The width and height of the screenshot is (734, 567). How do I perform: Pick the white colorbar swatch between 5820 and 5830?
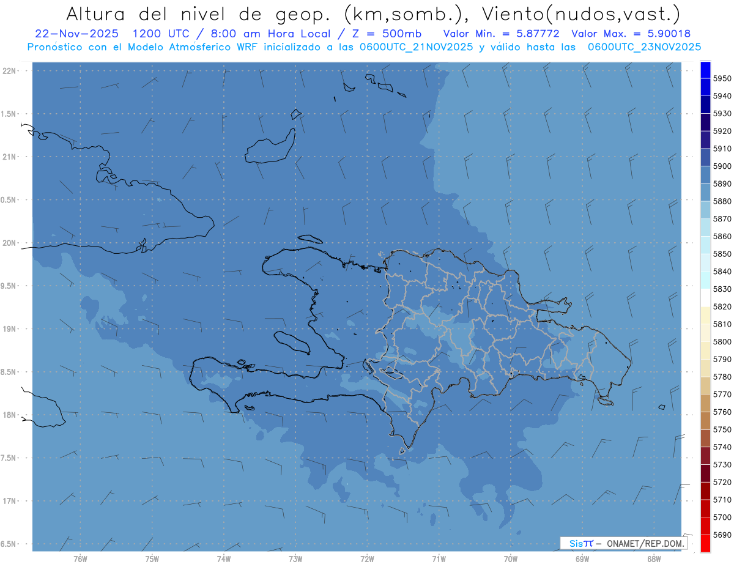[x=705, y=298]
